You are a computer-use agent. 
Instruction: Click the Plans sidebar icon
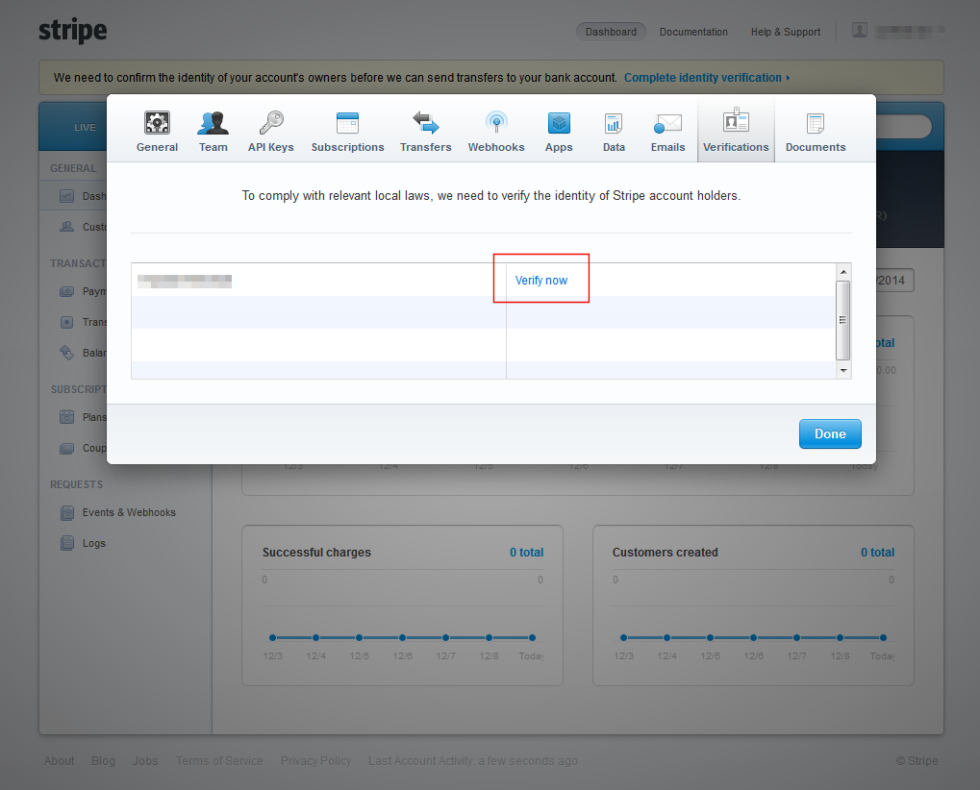pos(67,416)
